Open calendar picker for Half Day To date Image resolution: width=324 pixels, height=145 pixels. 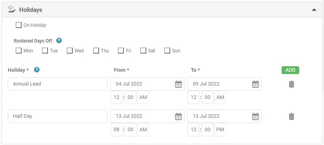[x=256, y=116]
